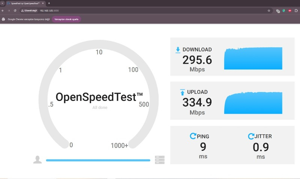Screen dimensions: 300x179
Task: Click the Chrome logo in the info bar
Action: pos(3,20)
